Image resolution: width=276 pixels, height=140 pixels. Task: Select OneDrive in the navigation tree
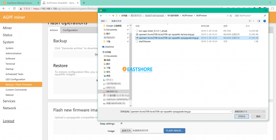coord(109,47)
